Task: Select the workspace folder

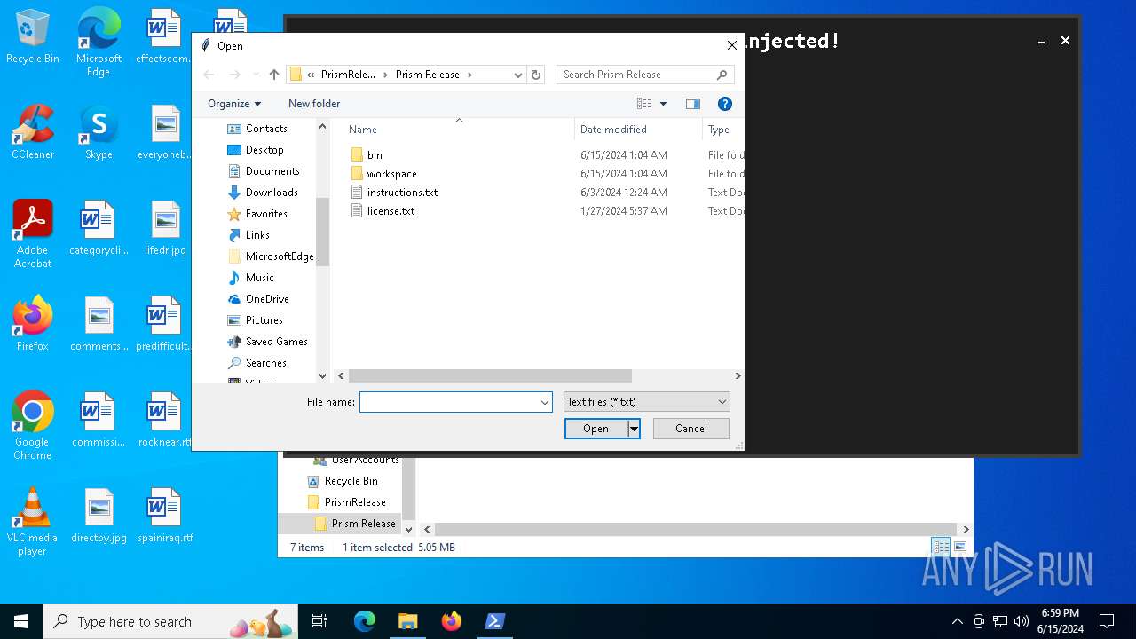Action: 391,174
